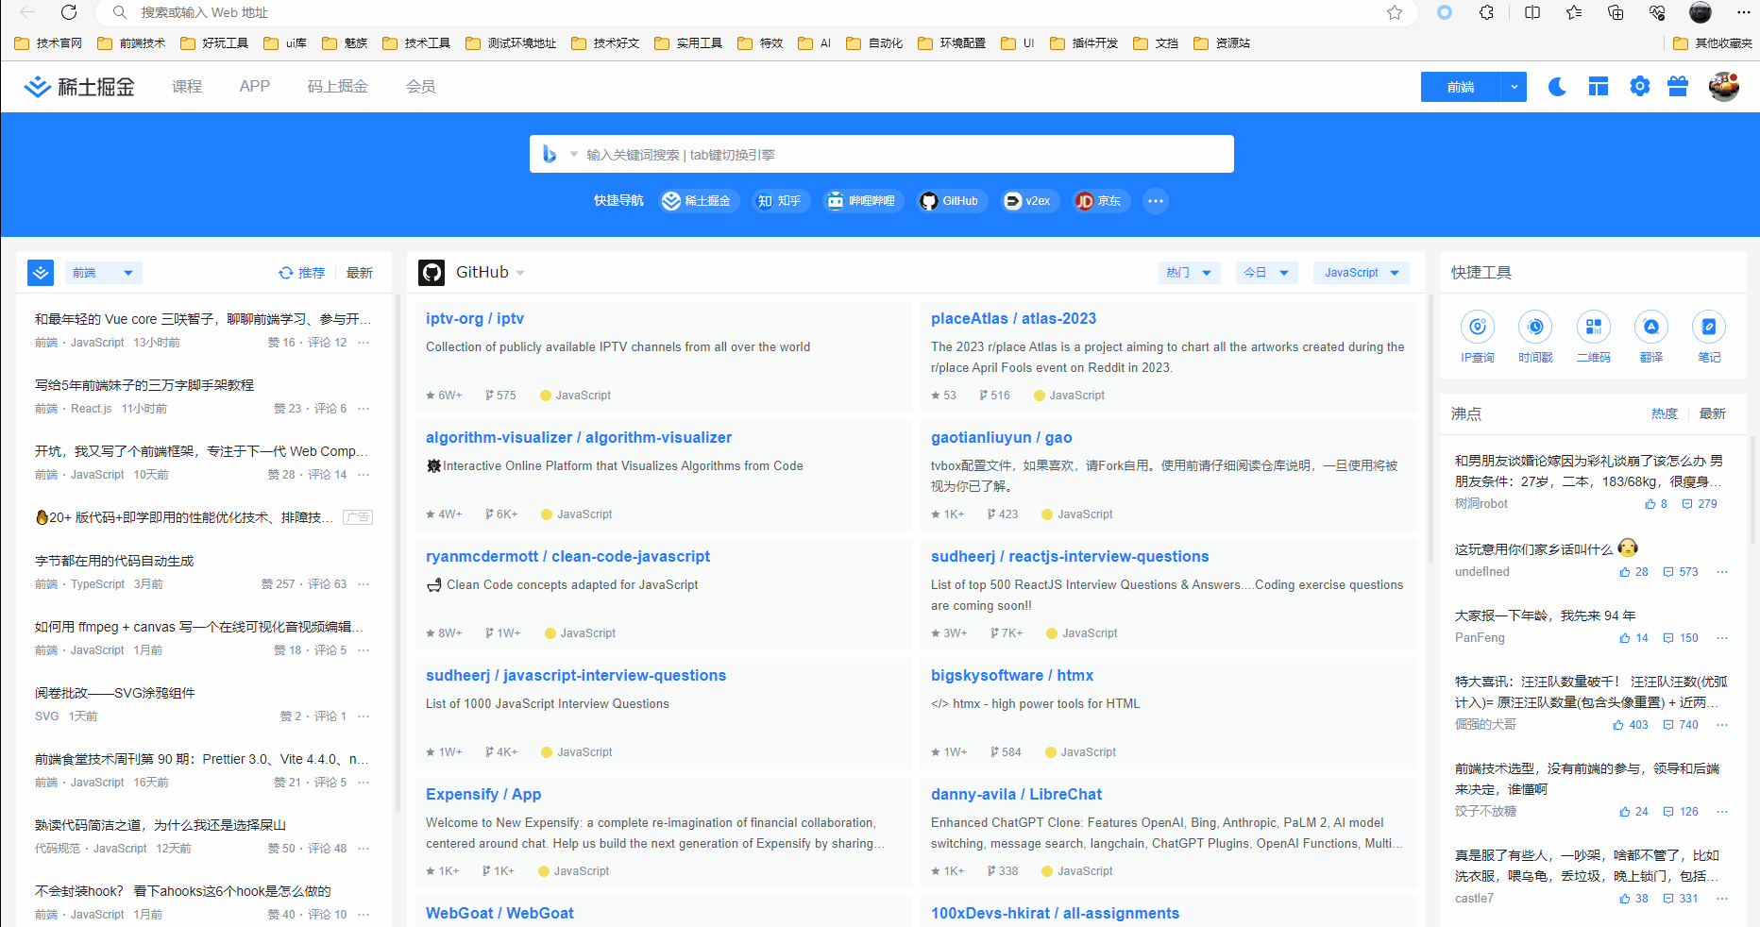The image size is (1760, 927).
Task: Open 前端 category dropdown in article panel
Action: pyautogui.click(x=104, y=273)
